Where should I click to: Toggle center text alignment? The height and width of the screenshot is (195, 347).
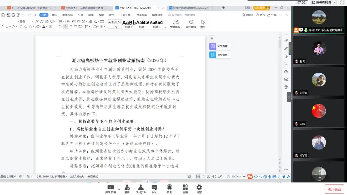coord(65,27)
